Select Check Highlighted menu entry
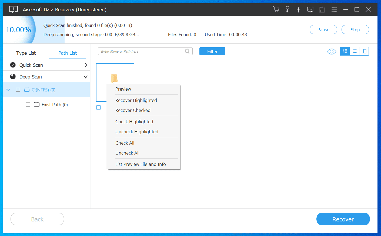The image size is (381, 236). pyautogui.click(x=144, y=122)
